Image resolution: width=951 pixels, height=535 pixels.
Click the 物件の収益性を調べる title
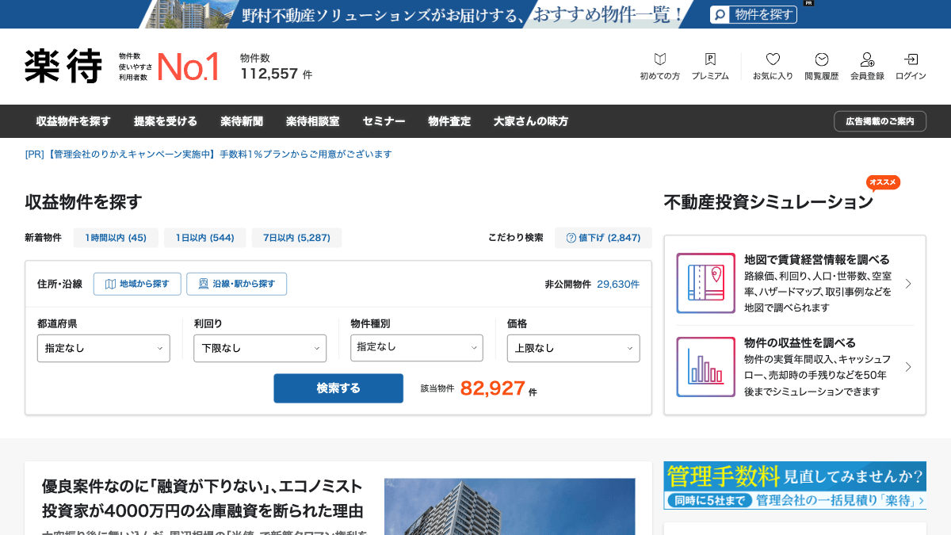pyautogui.click(x=800, y=342)
